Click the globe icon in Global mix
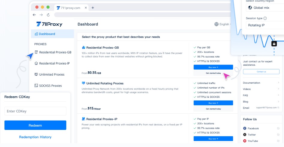 tap(250, 7)
